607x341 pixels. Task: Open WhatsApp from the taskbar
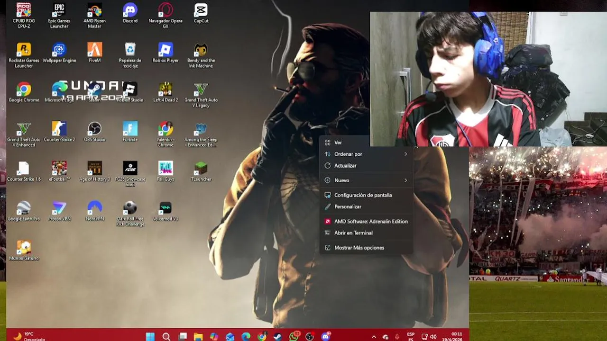click(294, 336)
